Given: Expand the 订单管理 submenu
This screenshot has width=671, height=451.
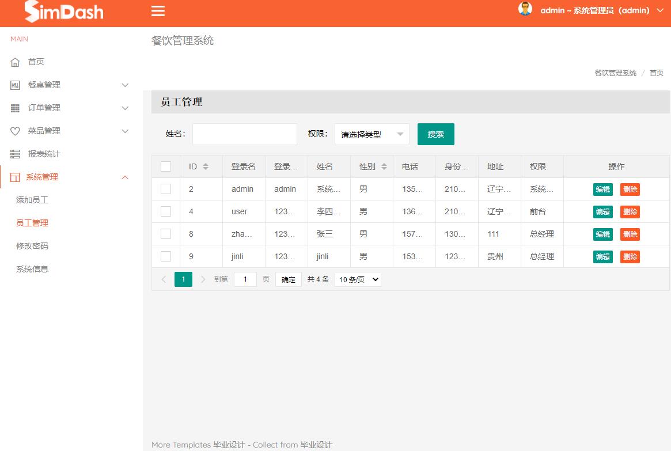Looking at the screenshot, I should click(x=125, y=108).
